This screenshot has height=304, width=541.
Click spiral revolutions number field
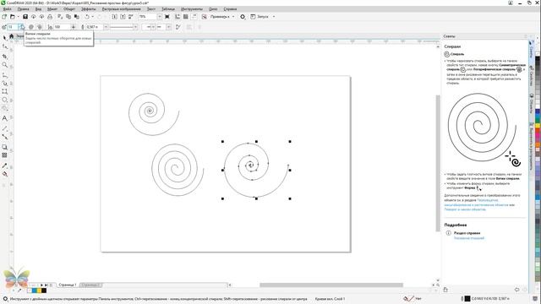13,27
